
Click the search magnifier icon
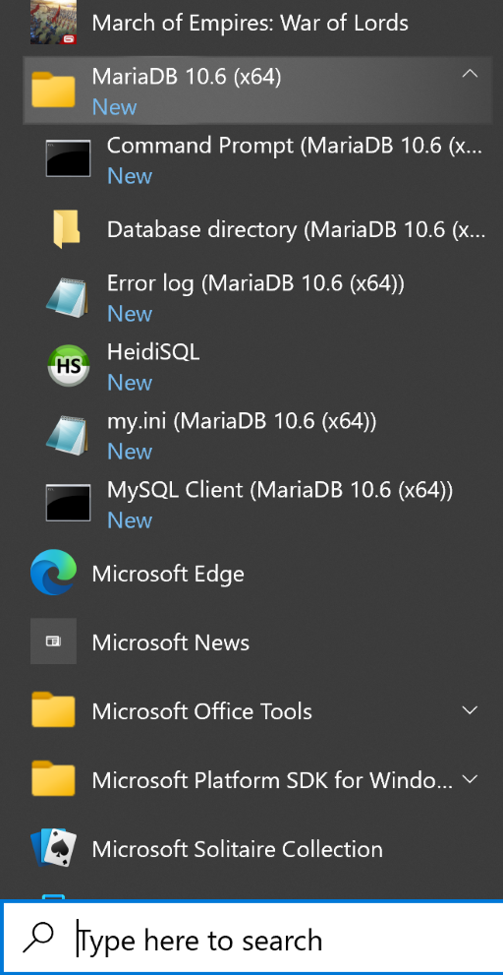click(x=38, y=939)
